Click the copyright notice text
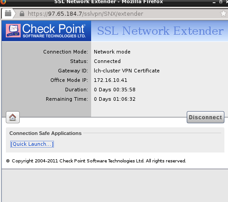The image size is (228, 202). pos(96,161)
